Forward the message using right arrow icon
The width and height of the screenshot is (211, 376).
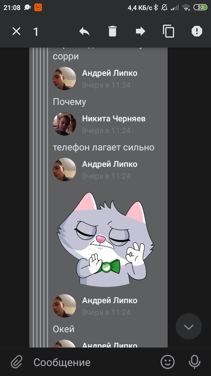click(140, 31)
